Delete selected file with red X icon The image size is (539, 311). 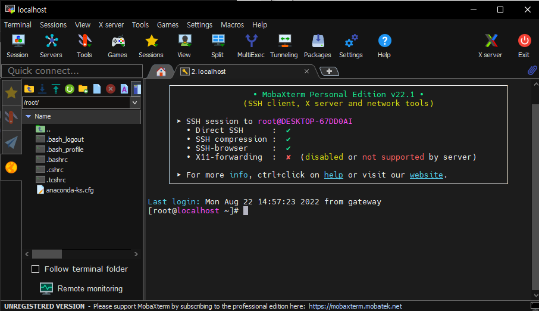110,89
